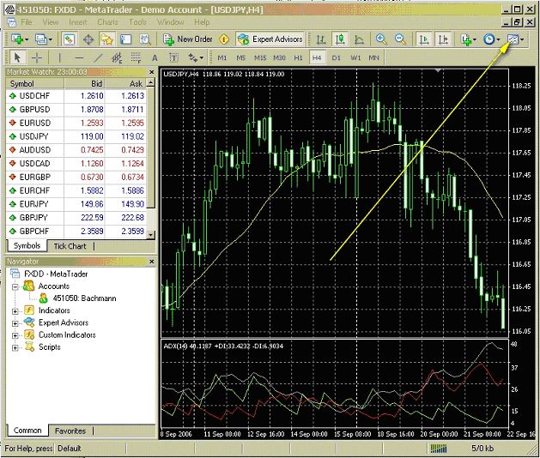This screenshot has height=458, width=540.
Task: Open the Insert menu
Action: pyautogui.click(x=78, y=22)
